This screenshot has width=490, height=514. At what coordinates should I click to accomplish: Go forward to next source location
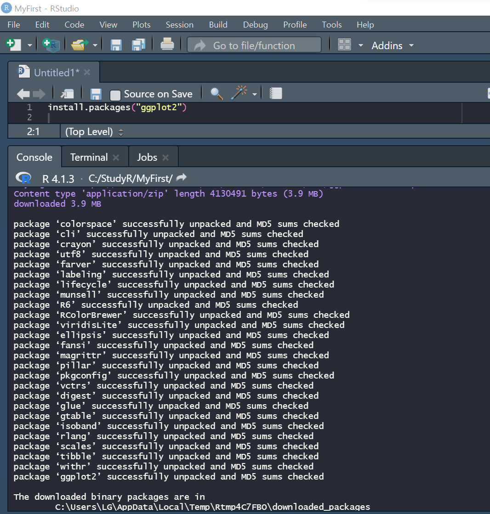pyautogui.click(x=39, y=94)
